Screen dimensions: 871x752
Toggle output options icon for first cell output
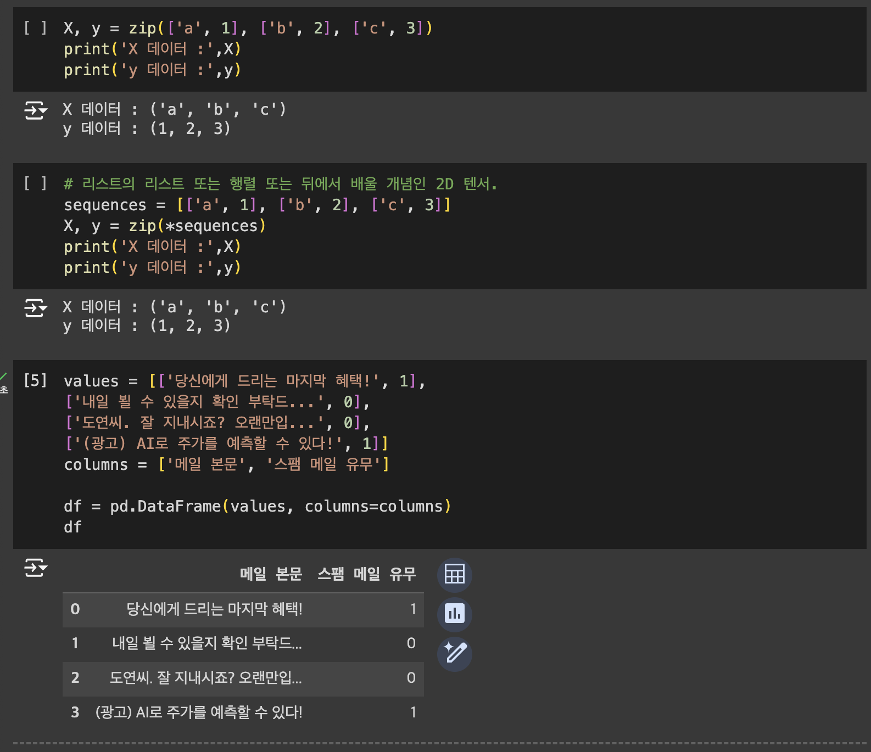[x=36, y=110]
